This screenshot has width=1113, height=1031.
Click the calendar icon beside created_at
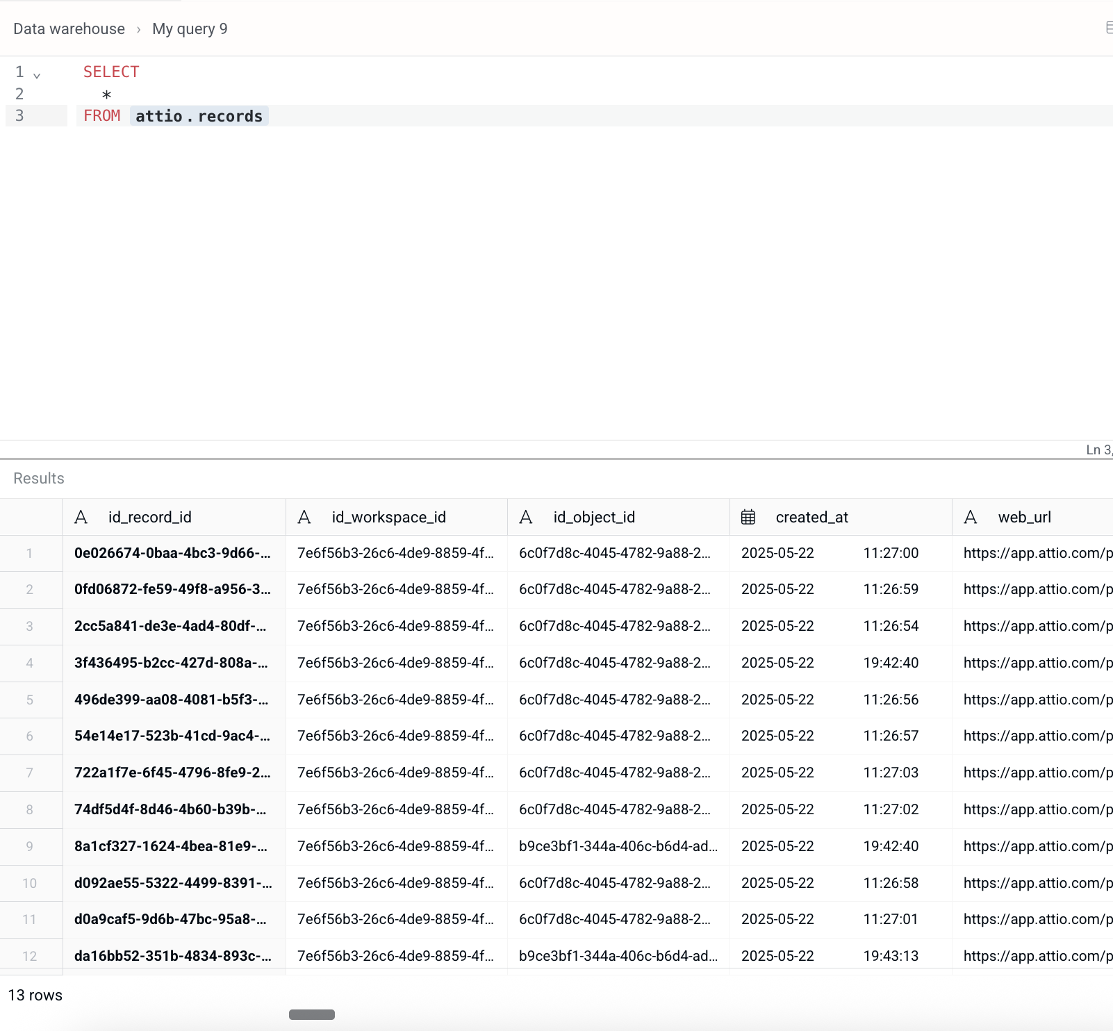pyautogui.click(x=748, y=517)
